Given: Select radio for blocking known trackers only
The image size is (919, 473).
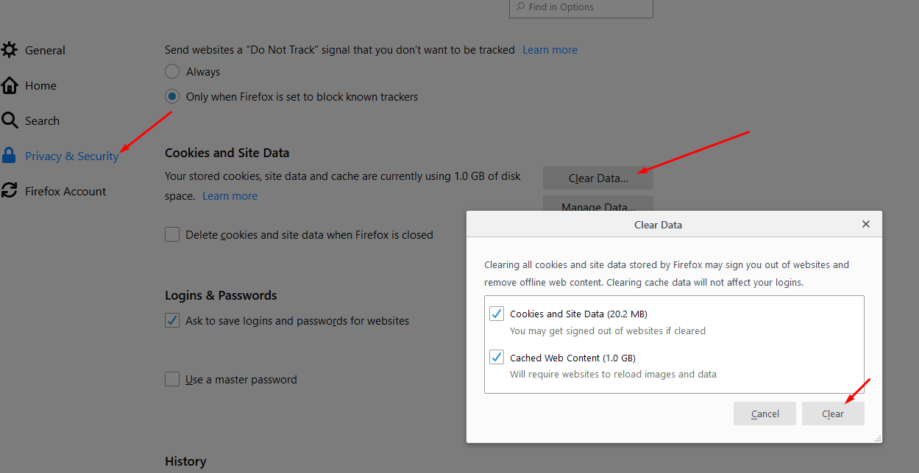Looking at the screenshot, I should 171,96.
